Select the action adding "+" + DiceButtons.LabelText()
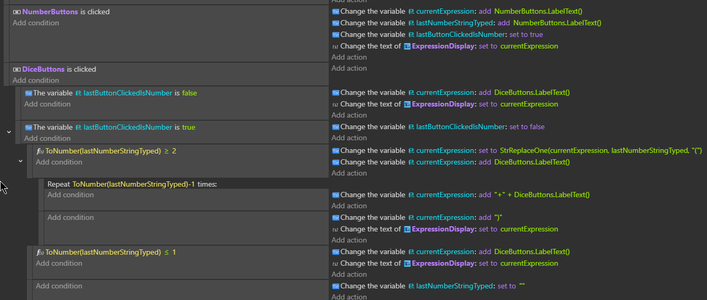 tap(464, 195)
